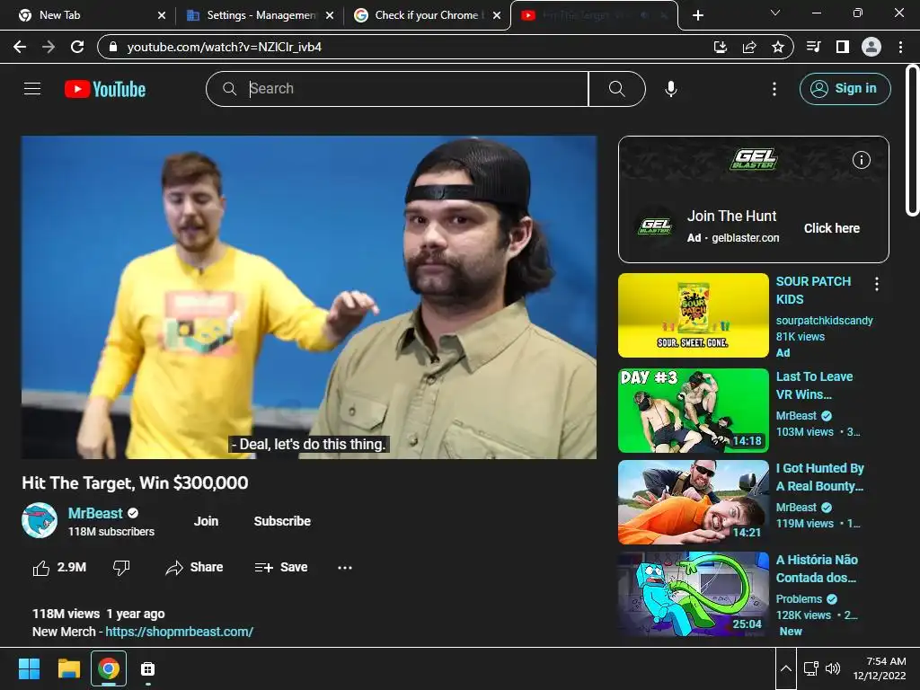Open the MrBeast channel name link
Screen dimensions: 920x690
(x=95, y=513)
